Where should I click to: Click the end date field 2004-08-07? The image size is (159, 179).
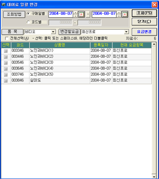point(104,14)
